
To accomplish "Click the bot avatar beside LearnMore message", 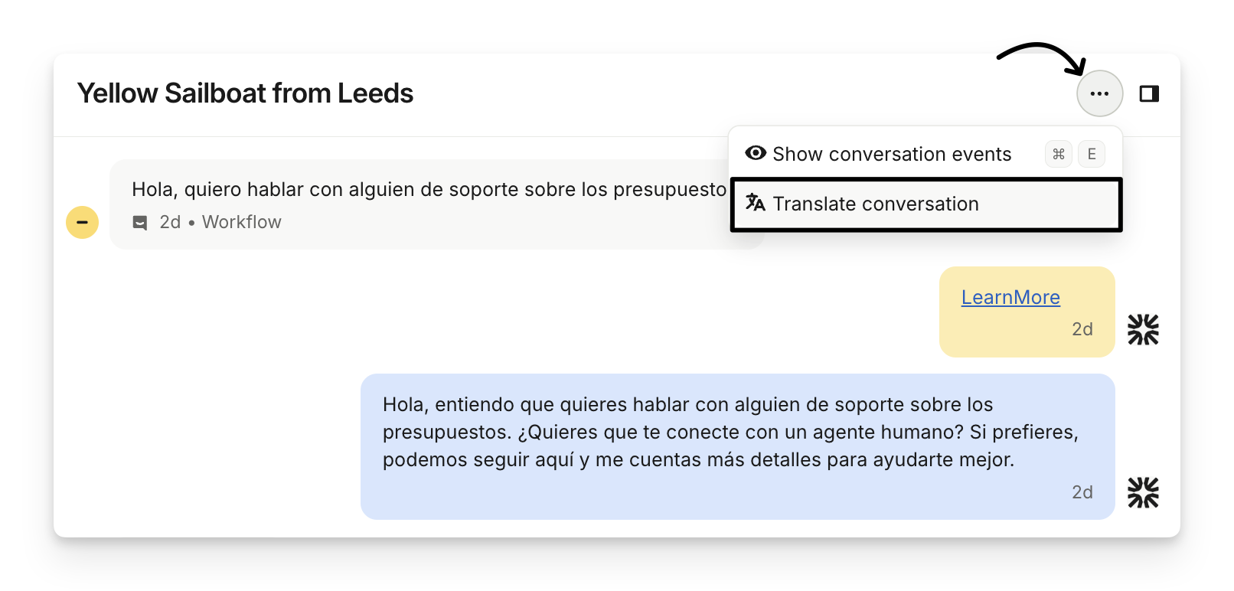I will pyautogui.click(x=1143, y=329).
